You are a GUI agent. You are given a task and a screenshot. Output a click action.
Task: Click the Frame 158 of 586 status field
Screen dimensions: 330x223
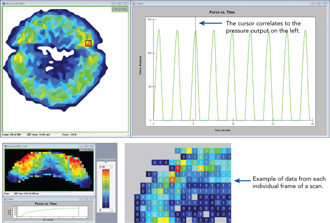click(x=12, y=134)
